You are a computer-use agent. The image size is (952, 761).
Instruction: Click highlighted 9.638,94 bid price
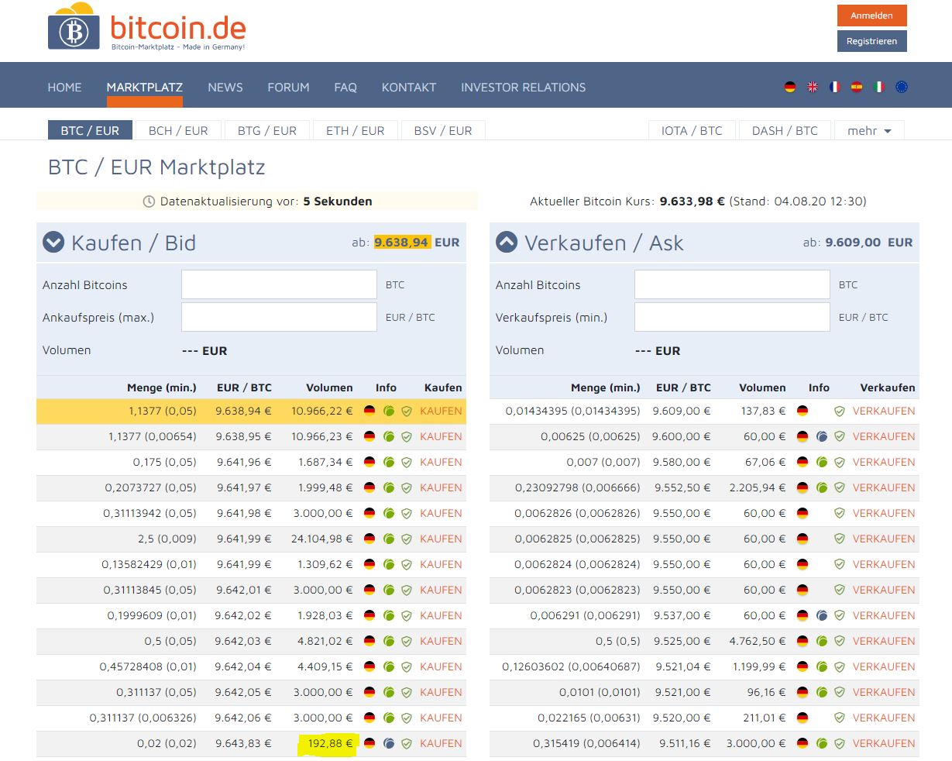tap(401, 243)
